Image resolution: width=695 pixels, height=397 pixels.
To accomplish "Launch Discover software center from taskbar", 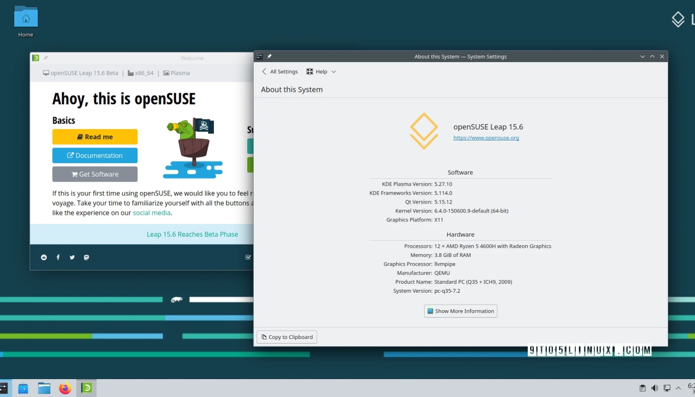I will (x=23, y=388).
